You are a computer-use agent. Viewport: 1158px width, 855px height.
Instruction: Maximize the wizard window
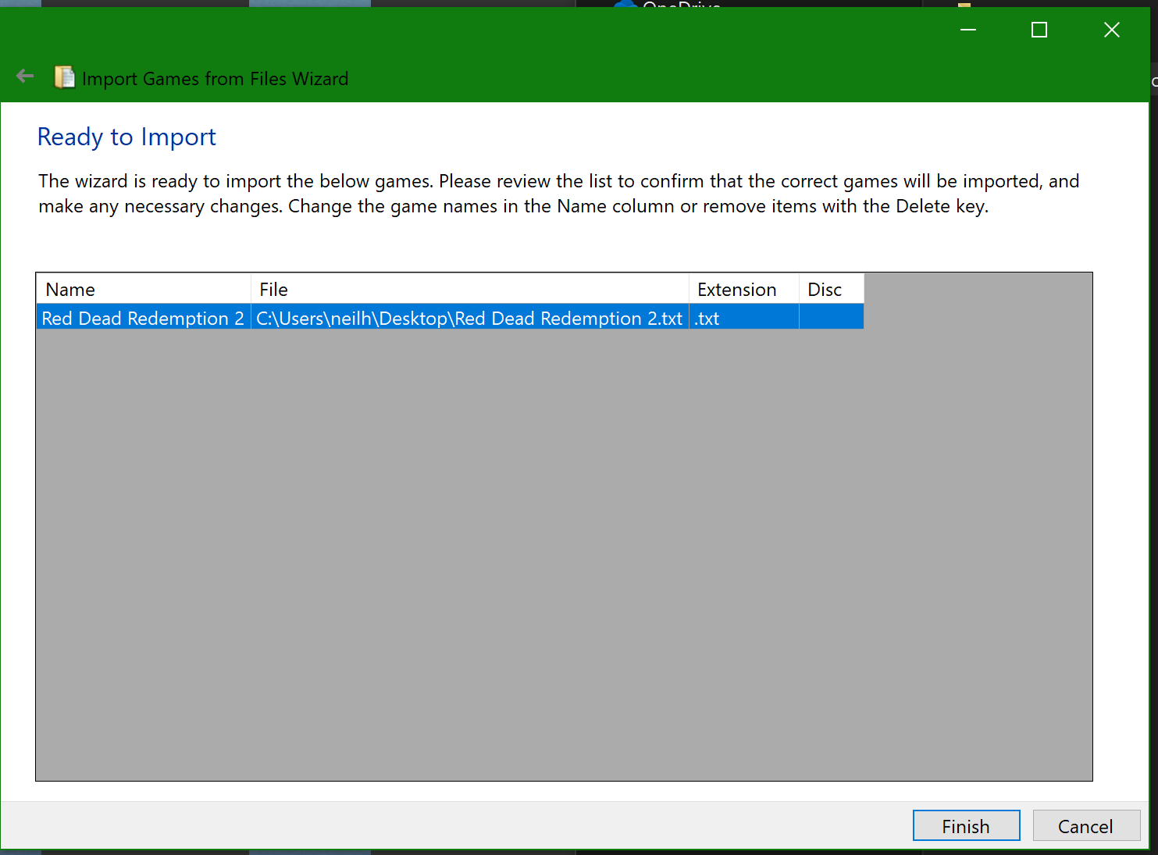click(x=1039, y=30)
